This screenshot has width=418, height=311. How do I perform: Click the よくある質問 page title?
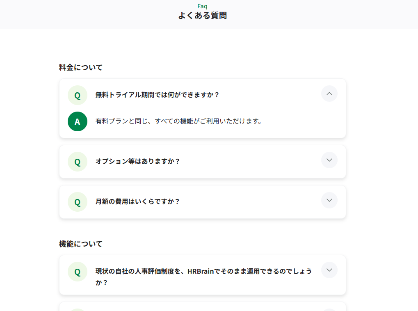pyautogui.click(x=202, y=16)
